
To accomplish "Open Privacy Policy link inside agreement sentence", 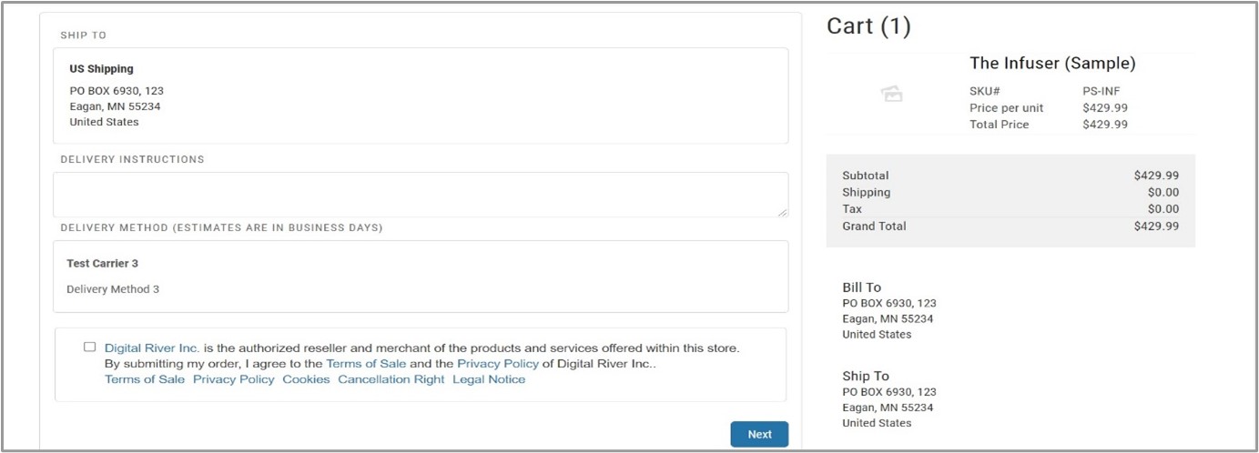I will point(498,364).
